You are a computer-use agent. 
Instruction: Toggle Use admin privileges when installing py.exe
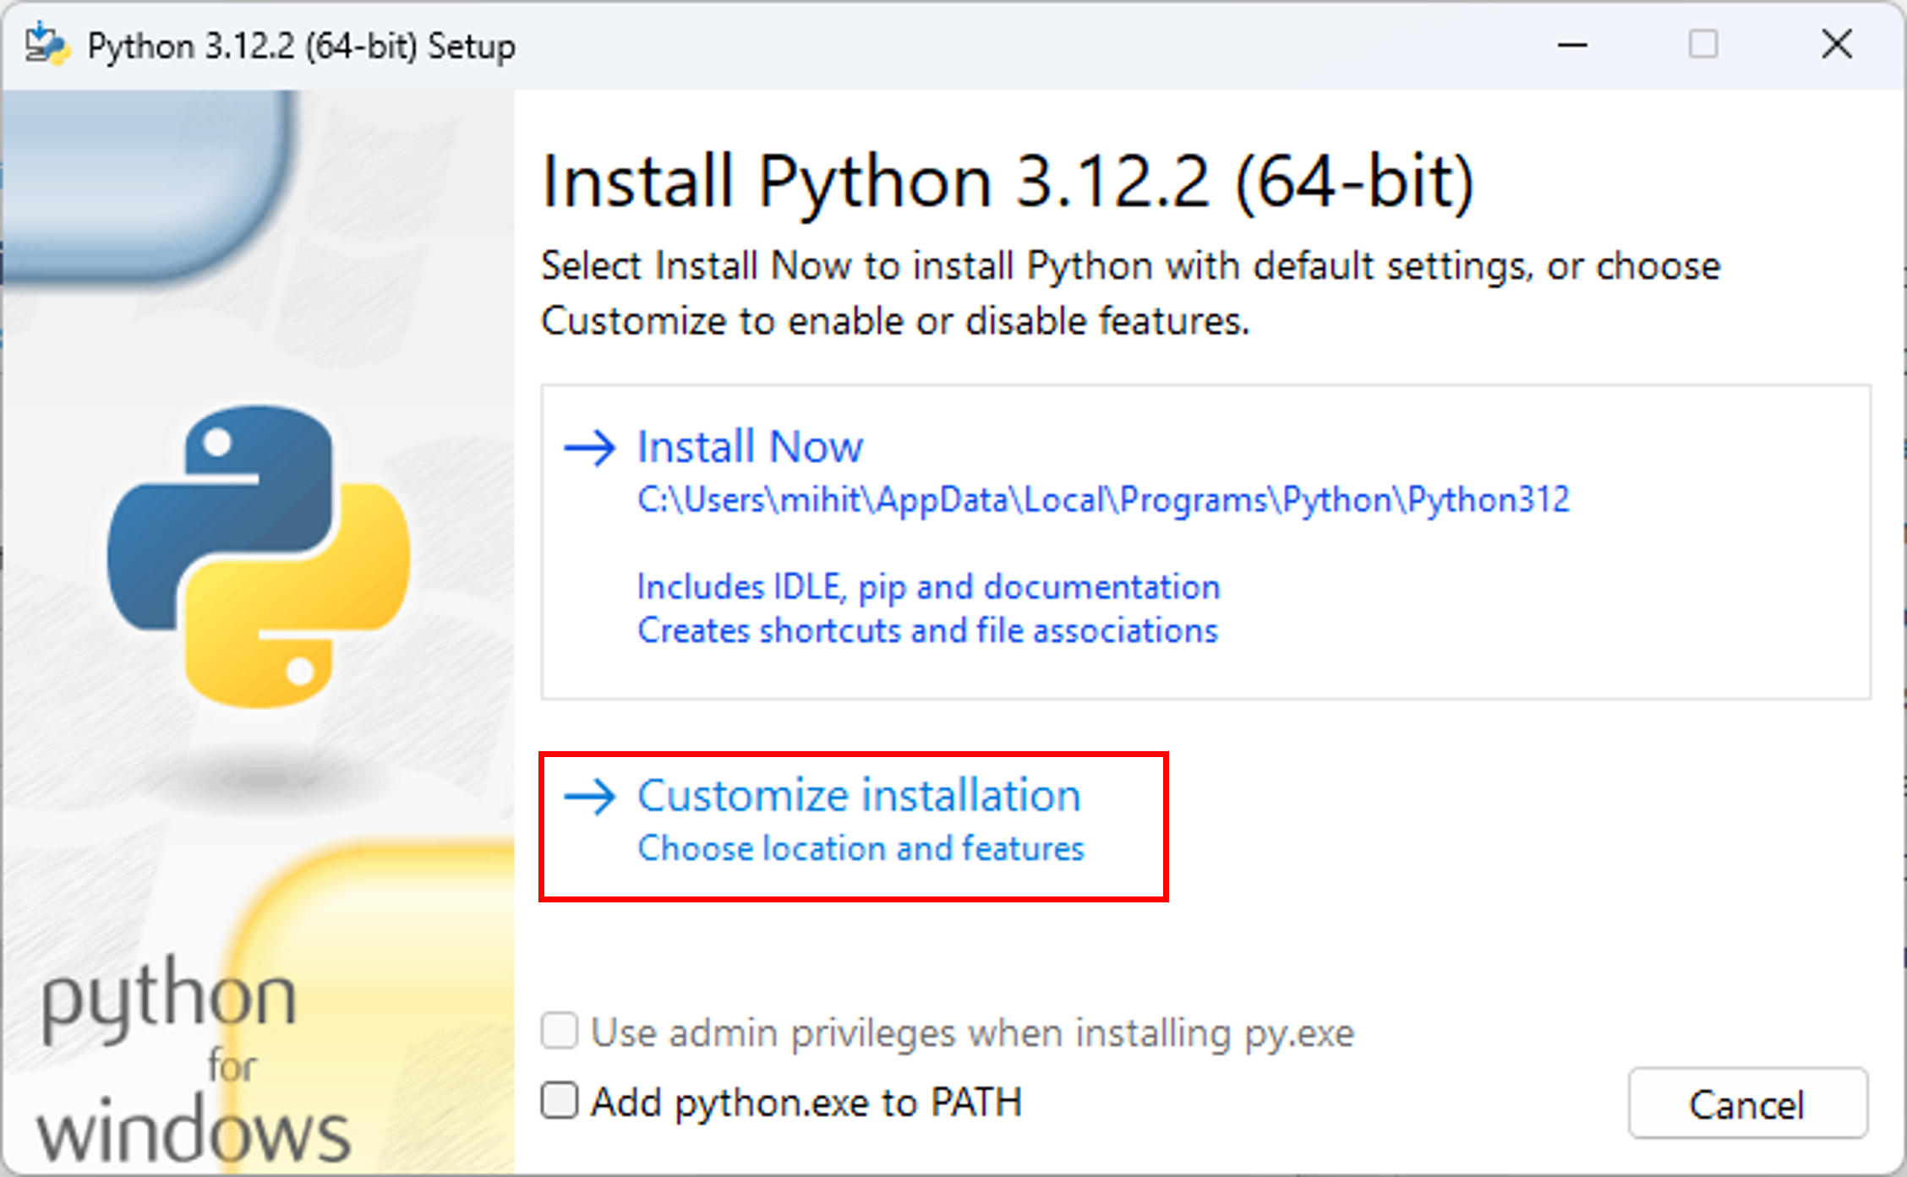pyautogui.click(x=560, y=1032)
